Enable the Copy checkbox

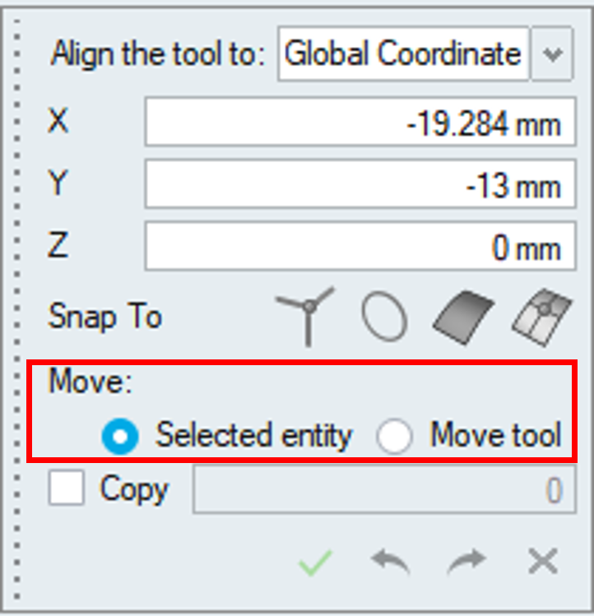67,491
